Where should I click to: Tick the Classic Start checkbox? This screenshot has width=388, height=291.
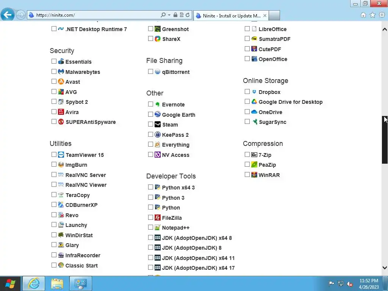click(54, 265)
